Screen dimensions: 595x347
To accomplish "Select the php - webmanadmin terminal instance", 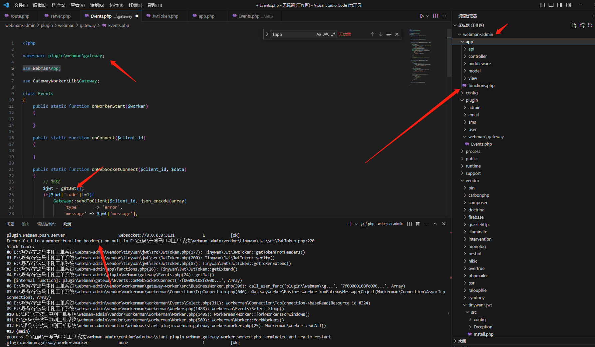I will pyautogui.click(x=382, y=224).
